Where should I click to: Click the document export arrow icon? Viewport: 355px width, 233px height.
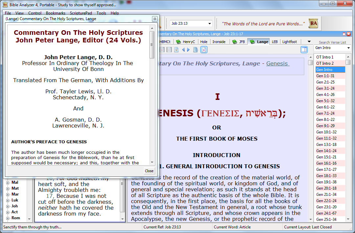(x=196, y=50)
